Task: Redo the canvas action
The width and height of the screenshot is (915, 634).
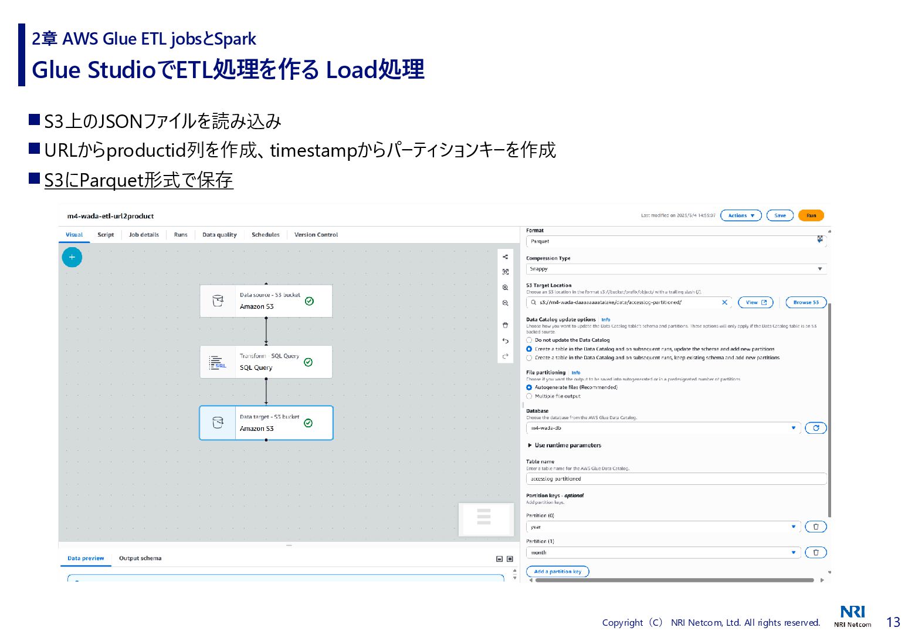Action: 505,356
